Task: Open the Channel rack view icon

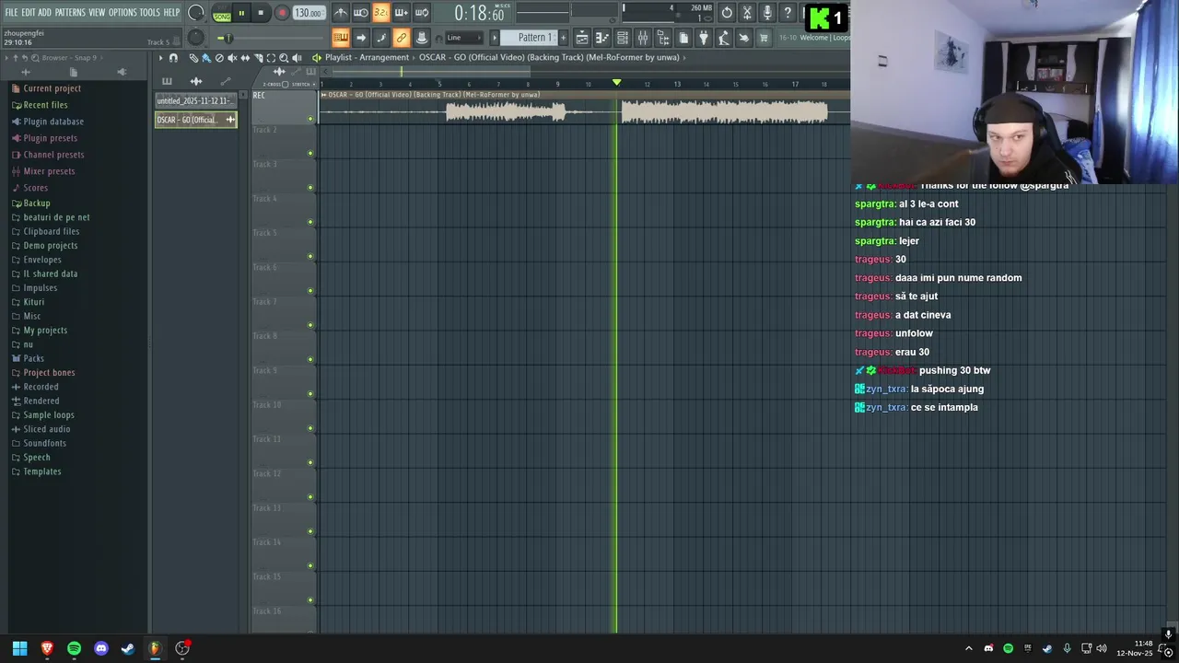Action: [623, 38]
